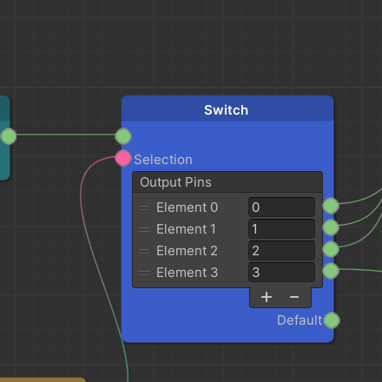Grab the Element 1 reorder handle
The width and height of the screenshot is (382, 382).
(x=144, y=229)
